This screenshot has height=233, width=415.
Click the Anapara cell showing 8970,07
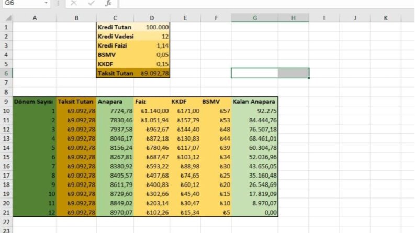point(115,213)
